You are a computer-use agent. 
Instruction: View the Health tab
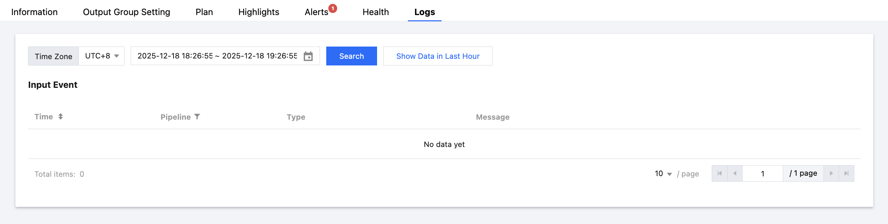point(376,12)
